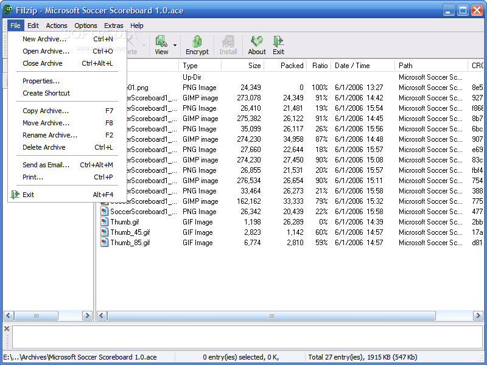Click inside the bottom message log area
Screen dimensions: 487x365
(x=247, y=337)
